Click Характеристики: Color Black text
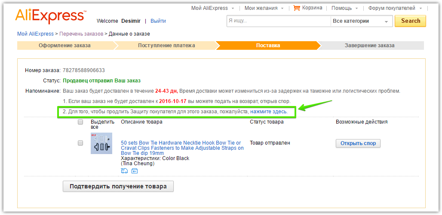The image size is (442, 215). coord(155,158)
